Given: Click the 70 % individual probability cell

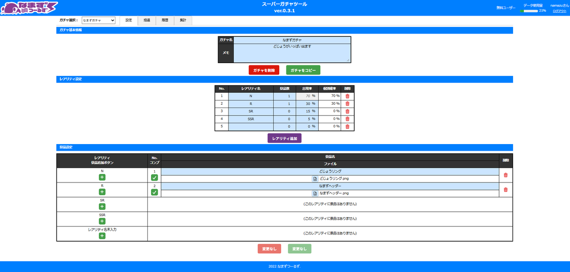Looking at the screenshot, I should 329,96.
